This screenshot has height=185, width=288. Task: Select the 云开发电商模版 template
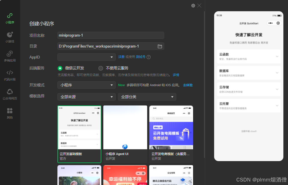(x=171, y=134)
